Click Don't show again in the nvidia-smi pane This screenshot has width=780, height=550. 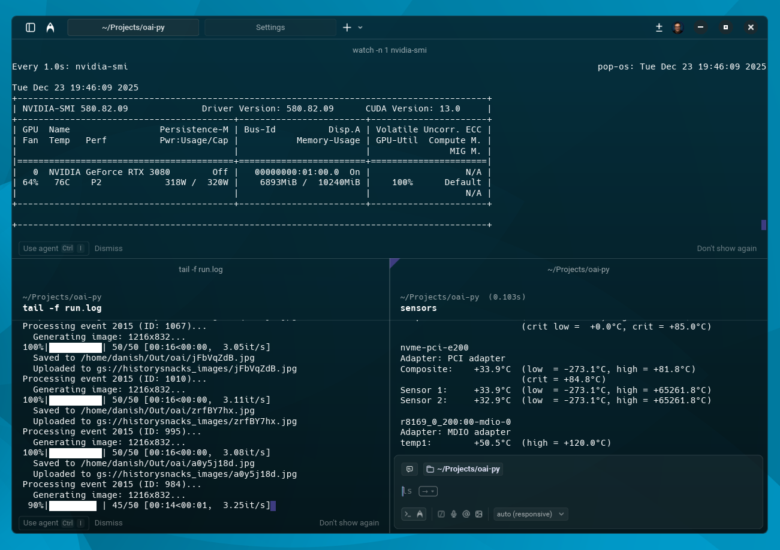(x=726, y=249)
